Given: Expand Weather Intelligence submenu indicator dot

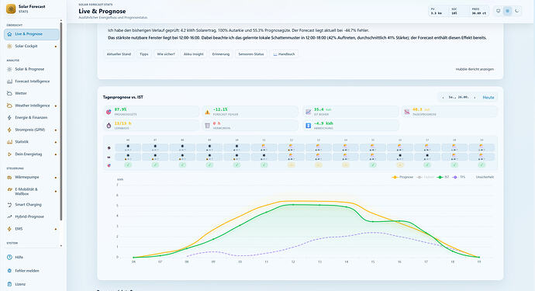Looking at the screenshot, I should (56, 106).
